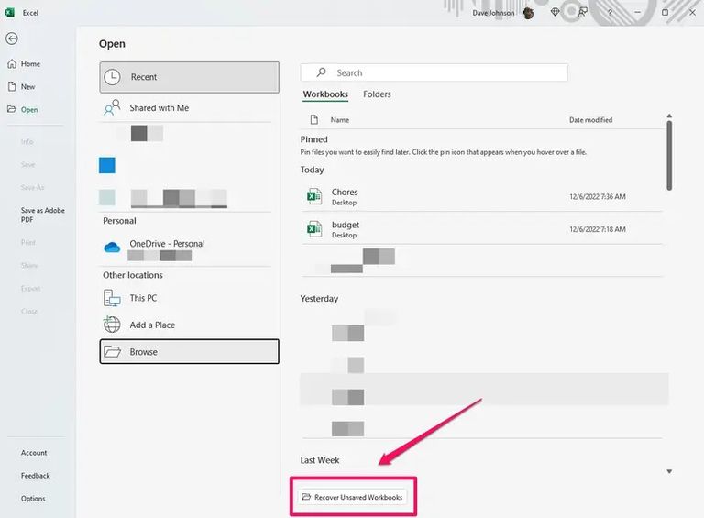The image size is (704, 518).
Task: Open the Chores workbook
Action: (345, 193)
